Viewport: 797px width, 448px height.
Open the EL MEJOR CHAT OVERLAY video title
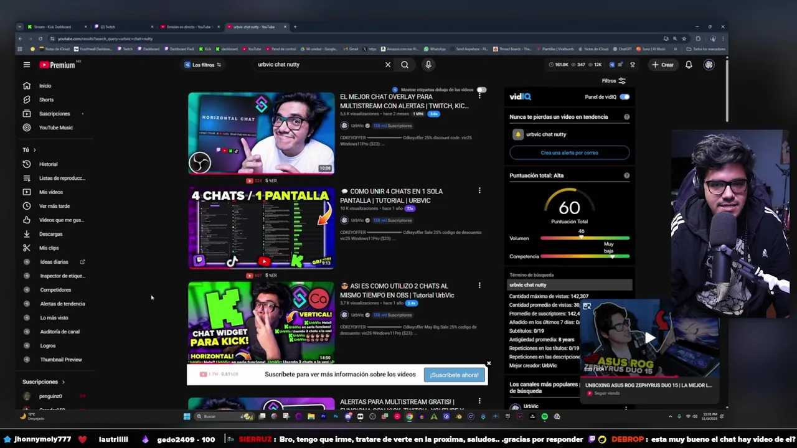pyautogui.click(x=404, y=101)
